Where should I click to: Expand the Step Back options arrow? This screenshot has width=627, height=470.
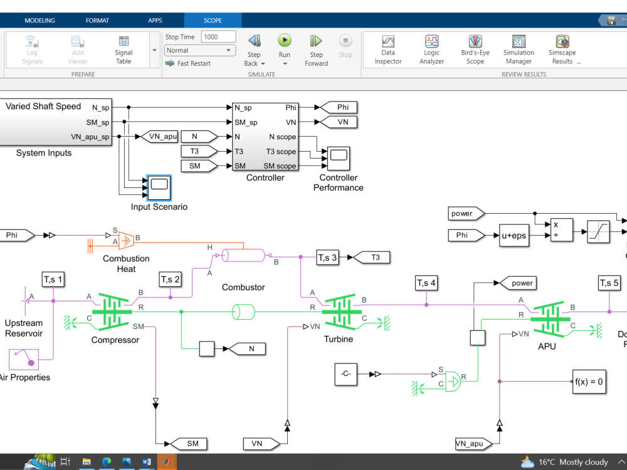262,63
